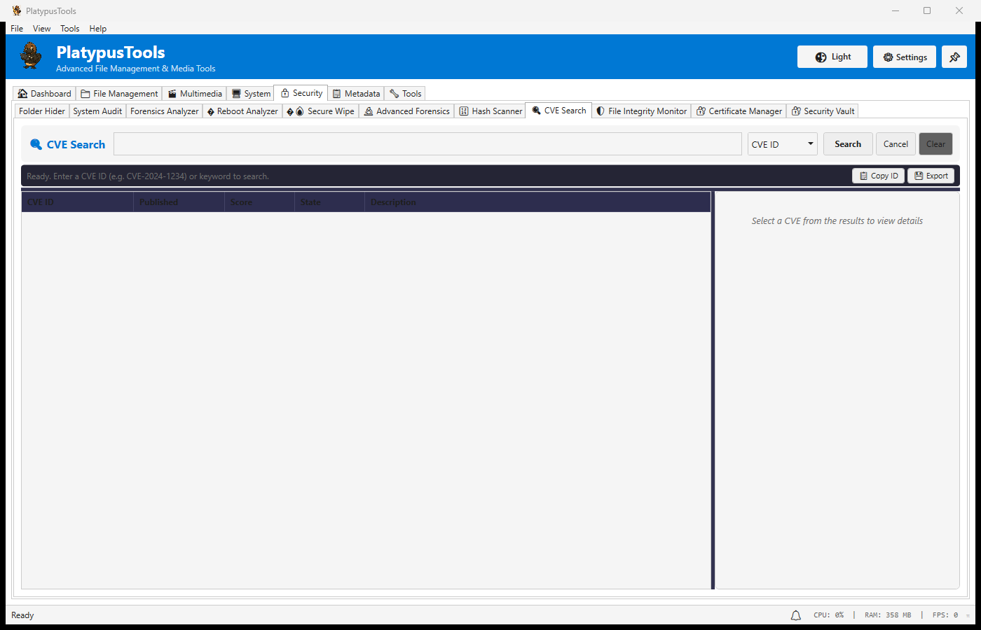Switch to the Metadata tab
The image size is (981, 630).
[356, 93]
